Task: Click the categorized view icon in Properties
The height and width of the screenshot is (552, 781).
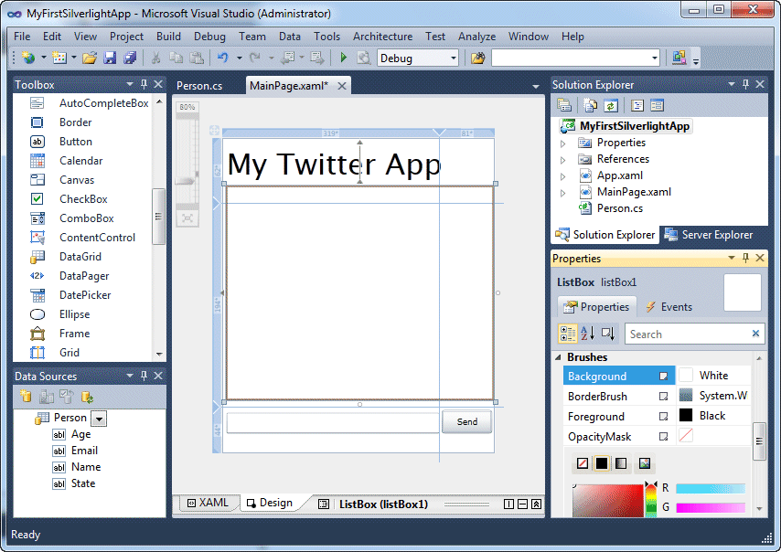Action: coord(567,334)
